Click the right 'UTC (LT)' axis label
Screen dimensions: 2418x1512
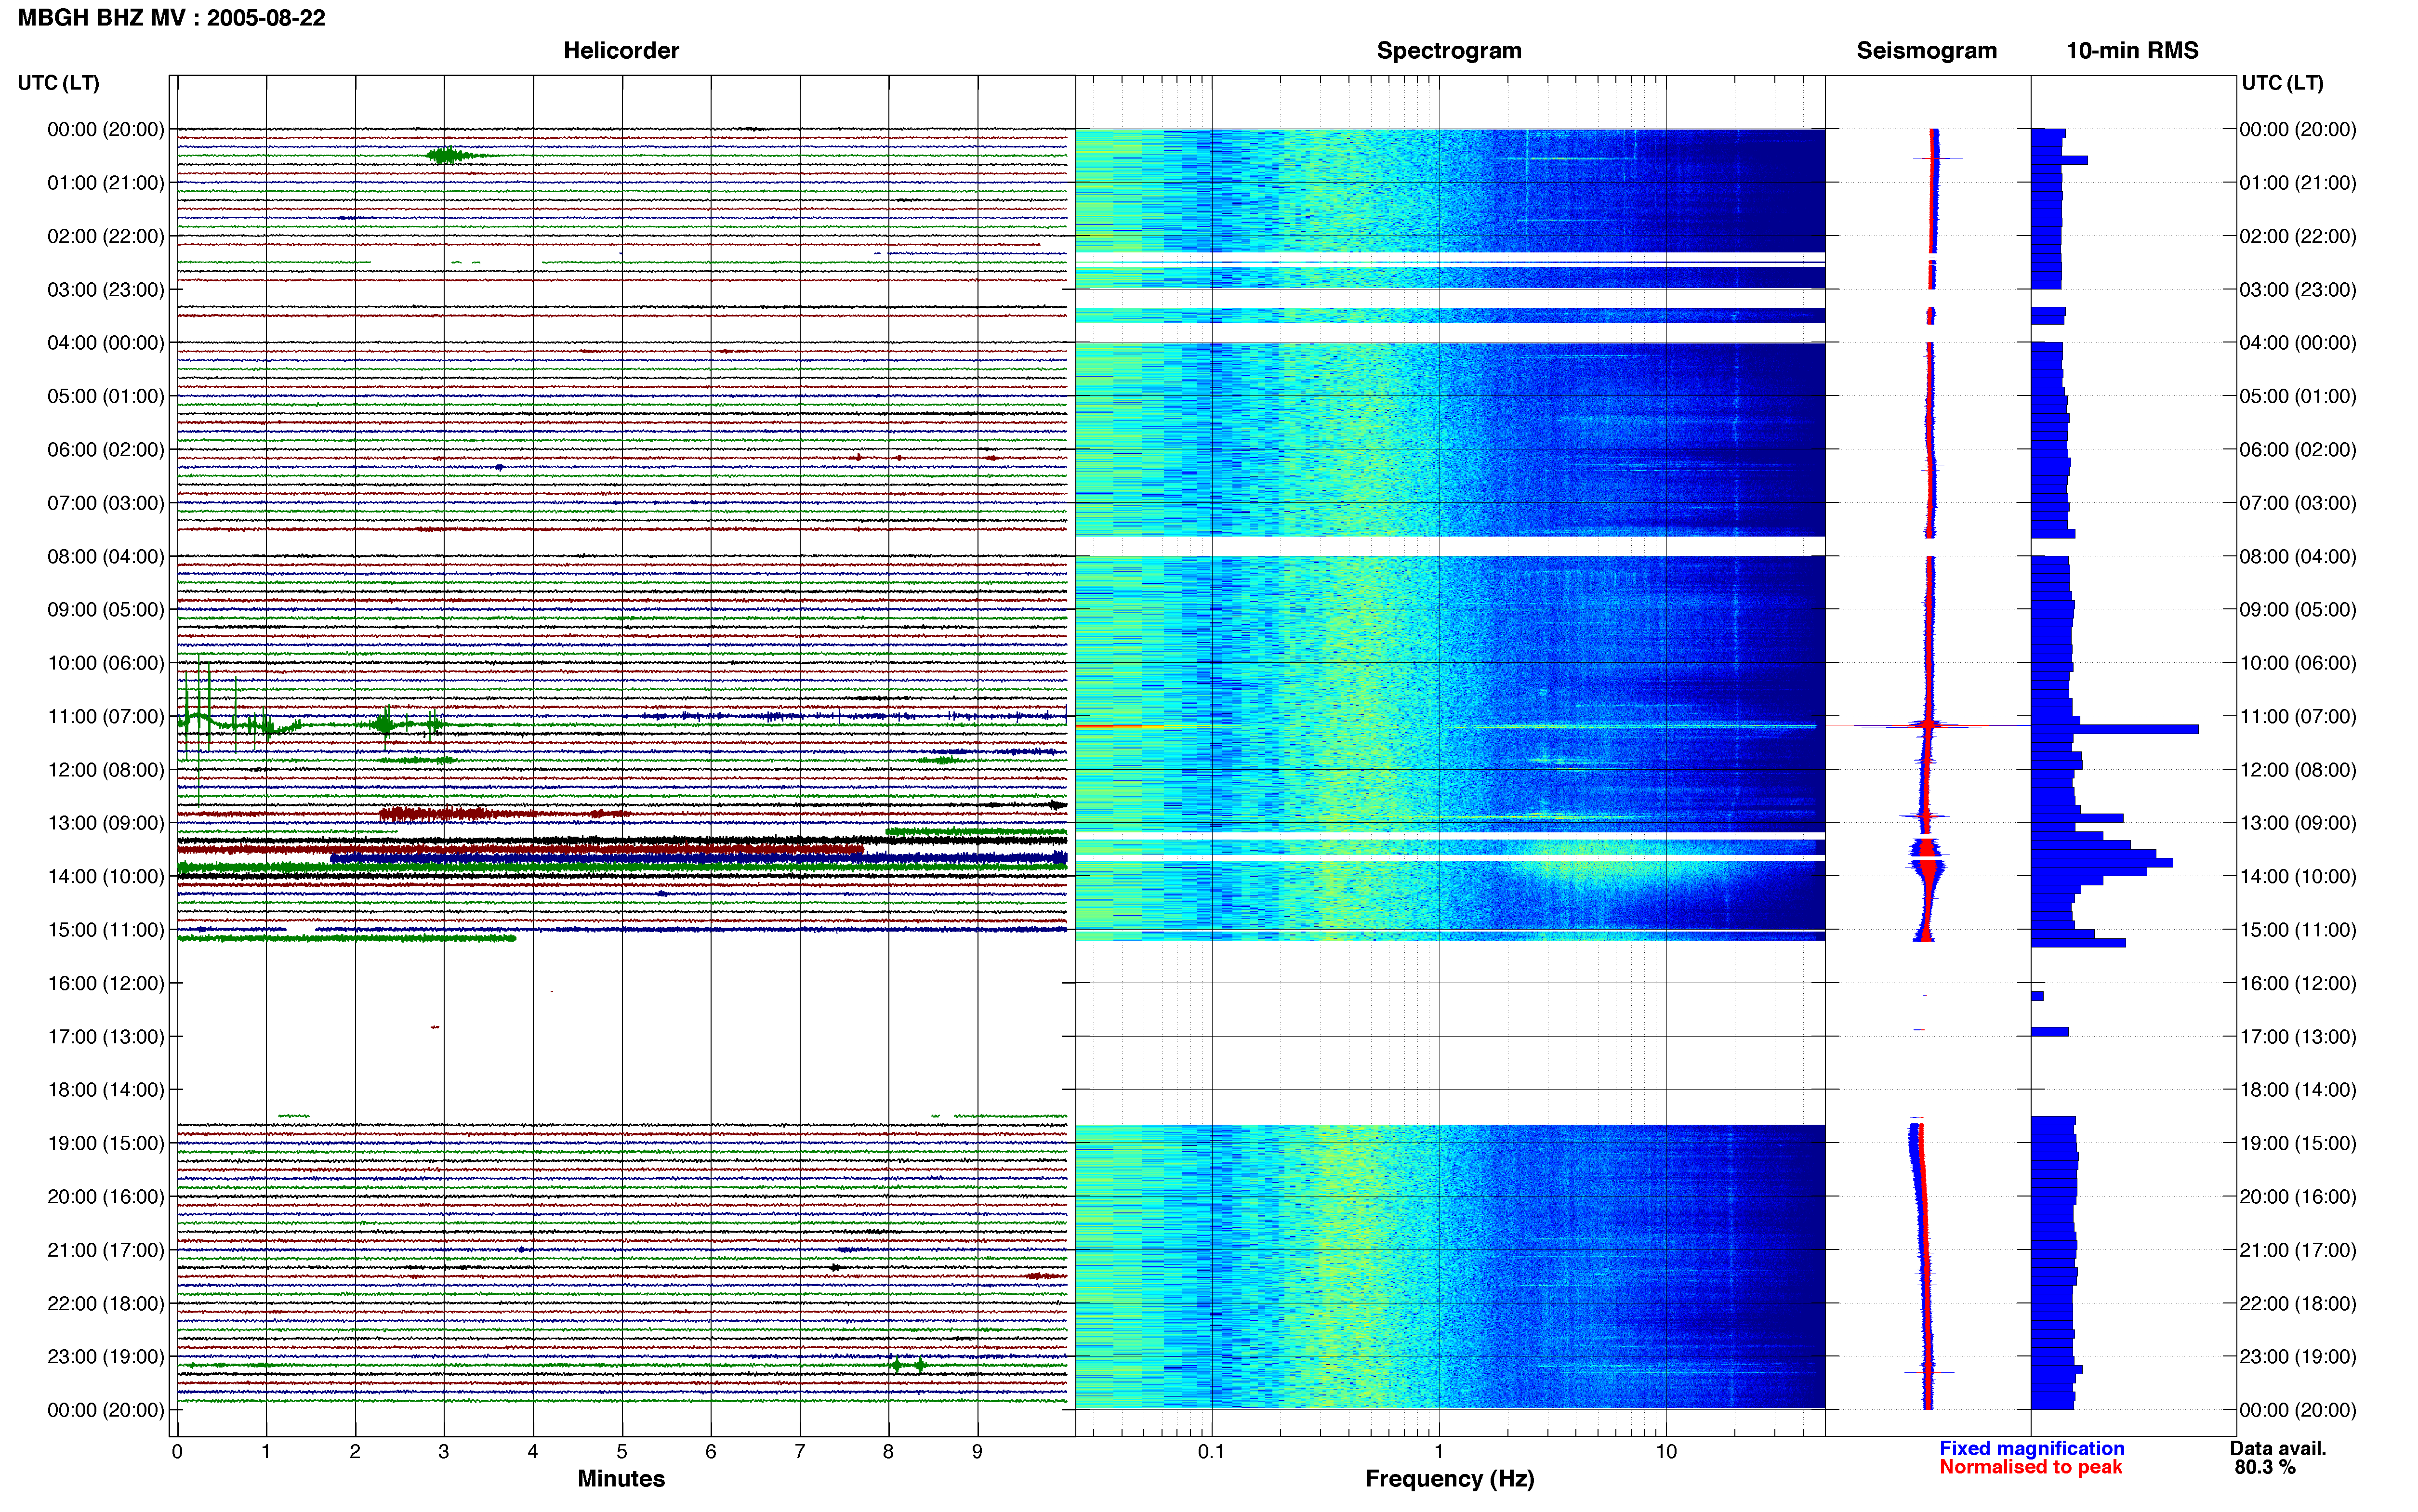(x=2282, y=83)
